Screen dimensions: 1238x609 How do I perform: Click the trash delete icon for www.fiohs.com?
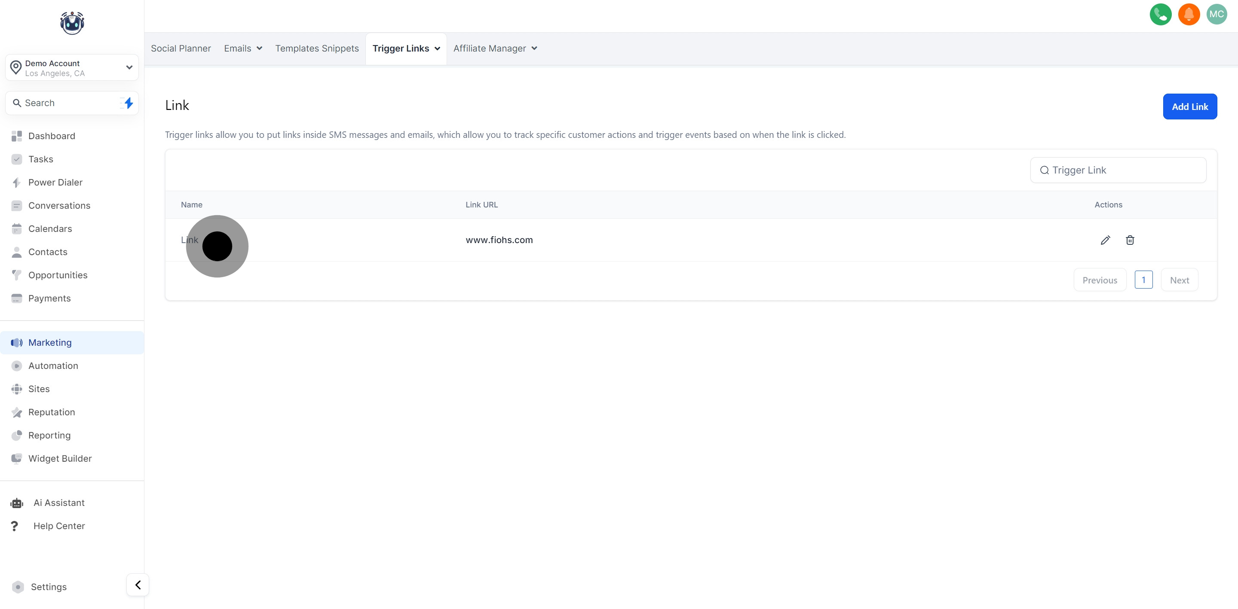pyautogui.click(x=1130, y=240)
